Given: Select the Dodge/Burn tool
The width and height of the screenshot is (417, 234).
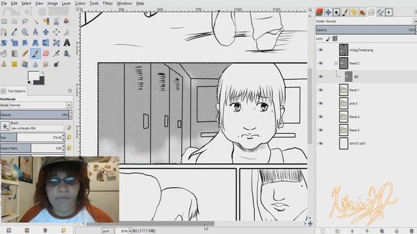Looking at the screenshot, I should [57, 64].
